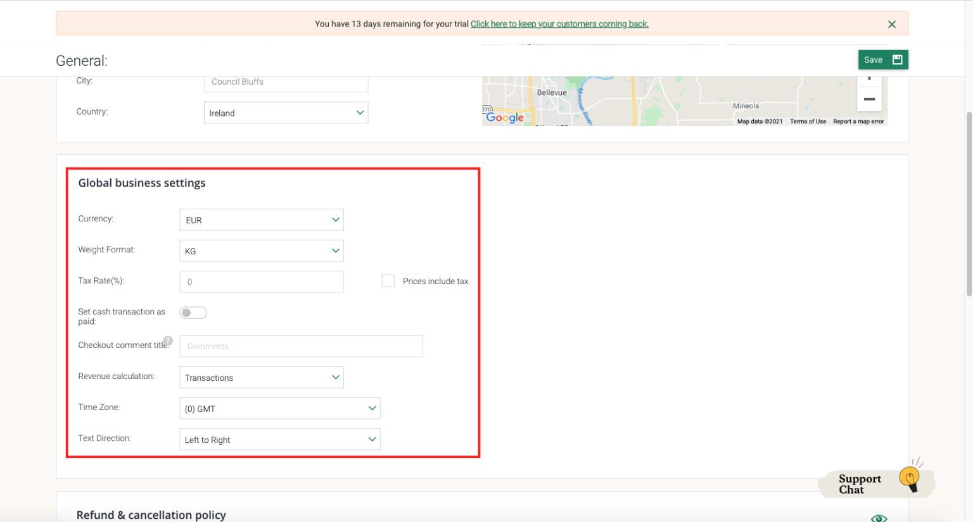Zoom out using the map's minus control
973x522 pixels.
(869, 98)
